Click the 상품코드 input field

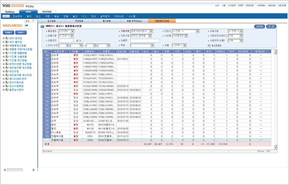tap(66, 41)
